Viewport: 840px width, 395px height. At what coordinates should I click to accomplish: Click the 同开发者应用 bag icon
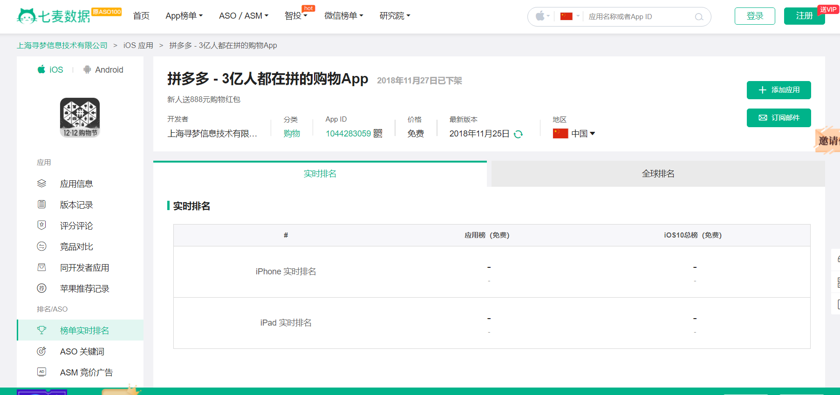[41, 267]
